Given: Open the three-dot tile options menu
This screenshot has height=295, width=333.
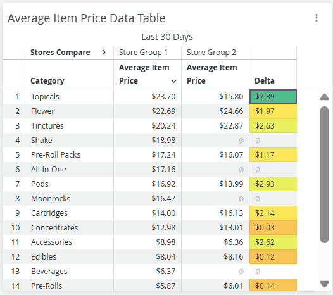Looking at the screenshot, I should pos(317,18).
